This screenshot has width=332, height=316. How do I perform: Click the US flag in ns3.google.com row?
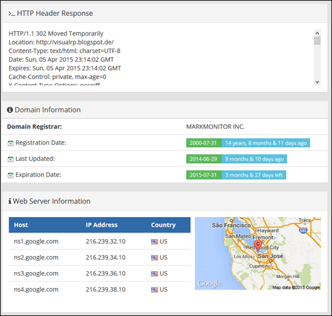pos(154,274)
